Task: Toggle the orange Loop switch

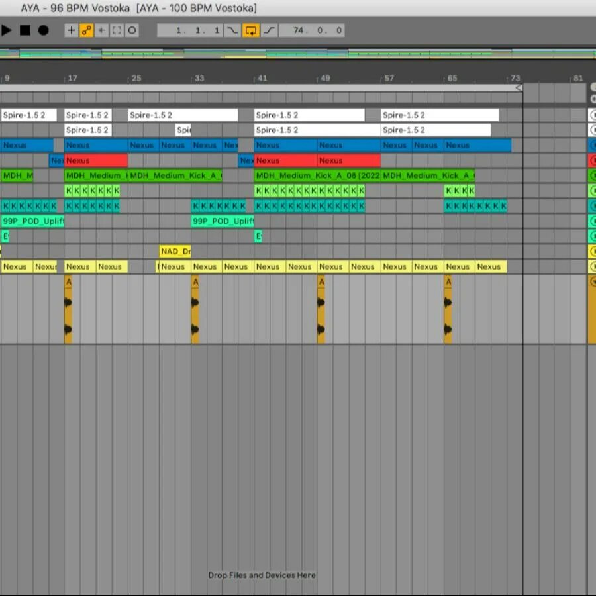Action: click(x=251, y=30)
